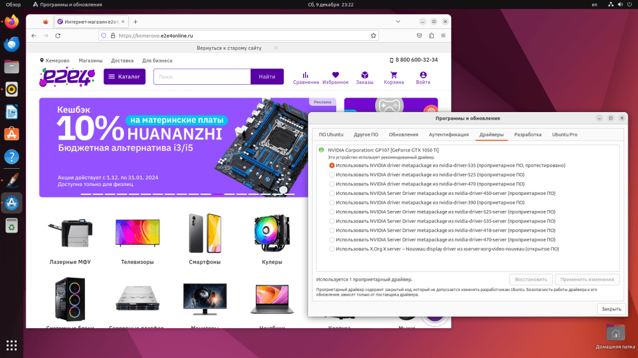This screenshot has height=358, width=638.
Task: Bookmark this page with the star icon
Action: [373, 36]
